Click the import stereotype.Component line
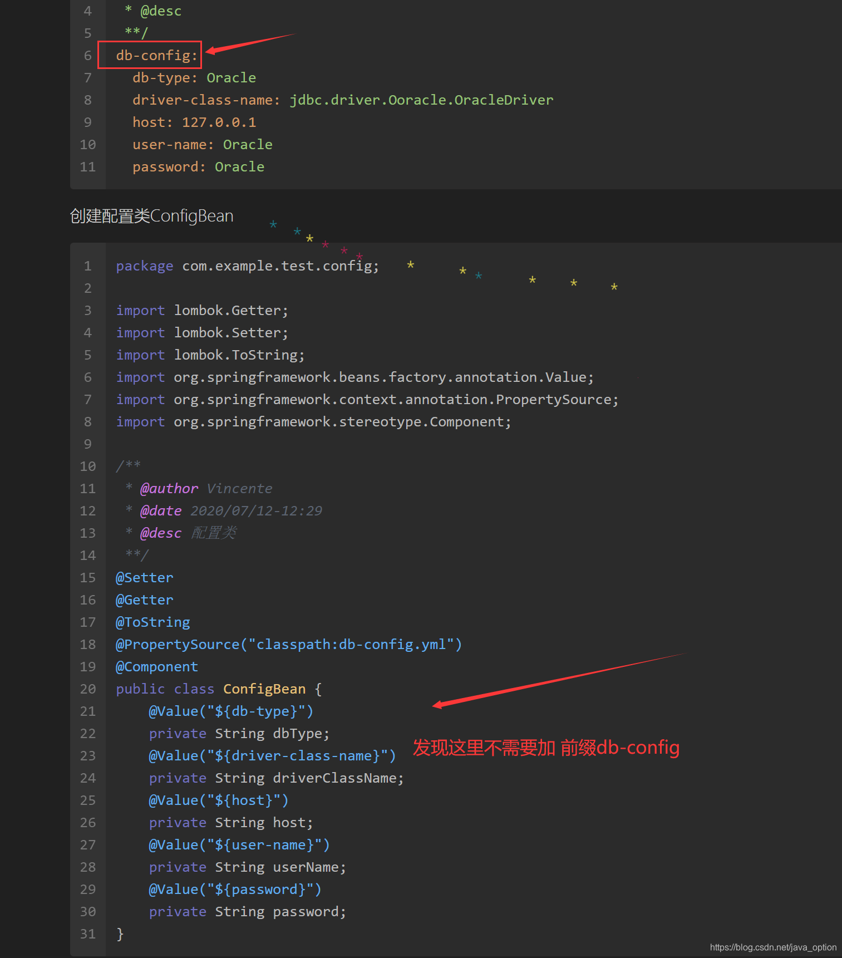 314,422
